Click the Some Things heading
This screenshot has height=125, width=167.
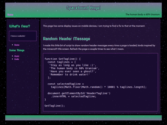pos(17,50)
